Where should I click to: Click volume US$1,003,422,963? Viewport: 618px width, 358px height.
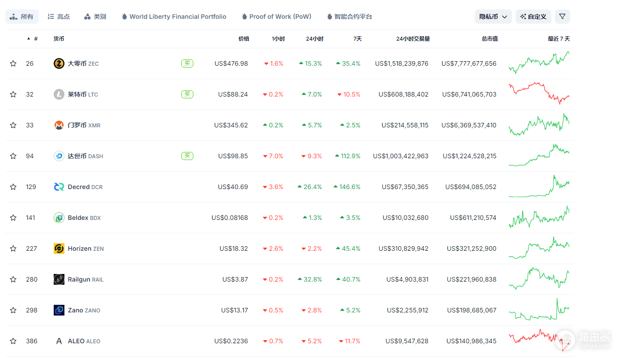[x=401, y=156]
